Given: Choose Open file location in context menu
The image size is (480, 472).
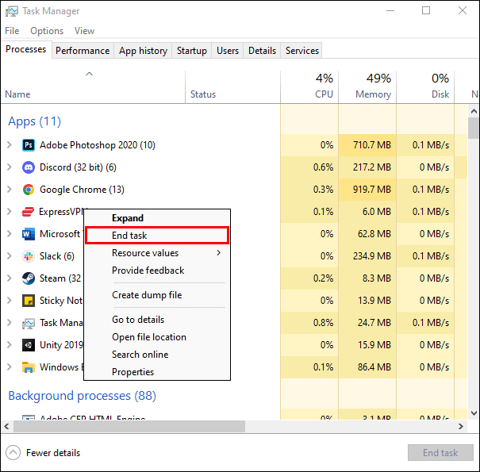Looking at the screenshot, I should 157,337.
